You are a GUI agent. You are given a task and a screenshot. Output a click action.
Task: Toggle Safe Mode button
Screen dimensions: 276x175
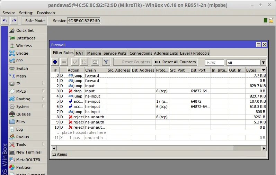point(34,21)
